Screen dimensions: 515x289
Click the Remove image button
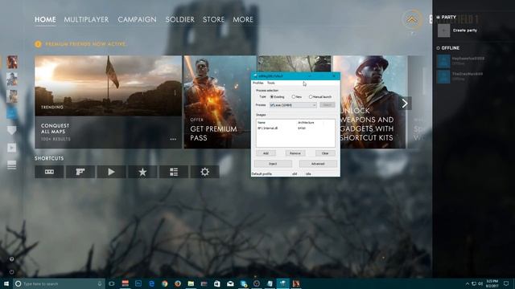pyautogui.click(x=295, y=153)
